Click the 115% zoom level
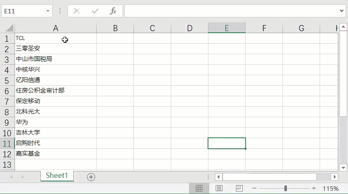Viewport: 348px width, 194px height. click(331, 189)
